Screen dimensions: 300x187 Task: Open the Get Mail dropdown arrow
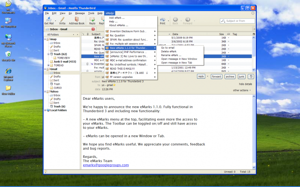click(55, 21)
